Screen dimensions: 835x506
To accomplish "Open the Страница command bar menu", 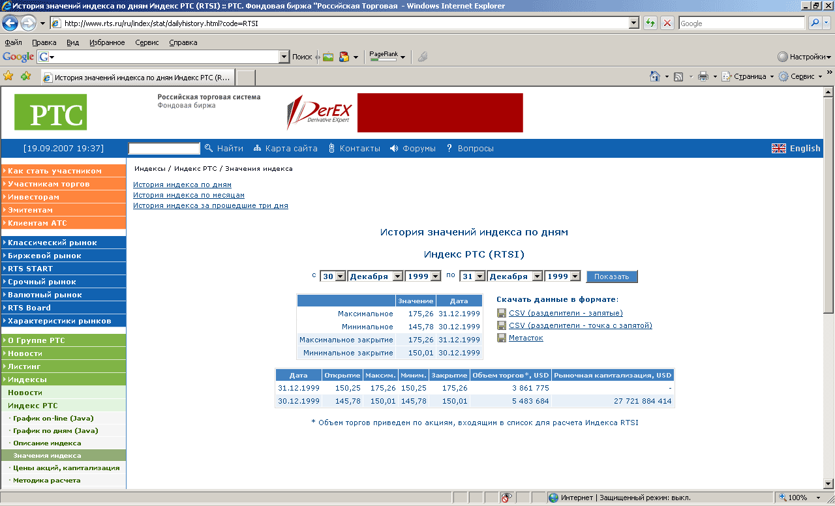I will [747, 76].
